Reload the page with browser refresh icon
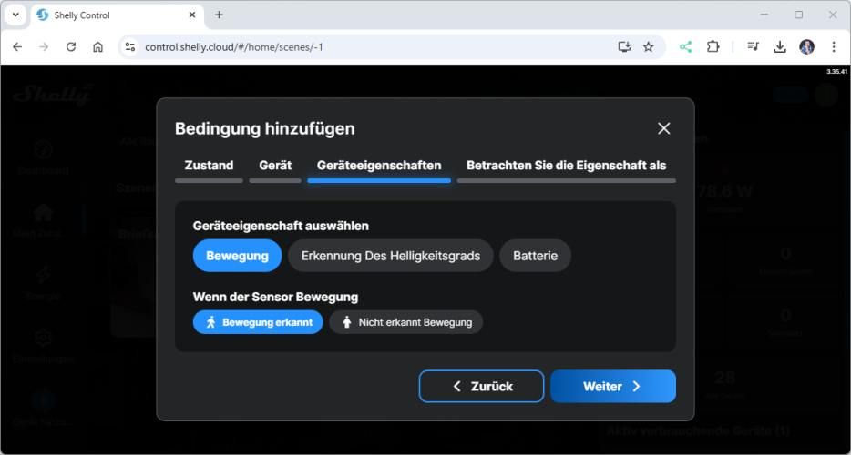Image resolution: width=851 pixels, height=455 pixels. [x=71, y=46]
